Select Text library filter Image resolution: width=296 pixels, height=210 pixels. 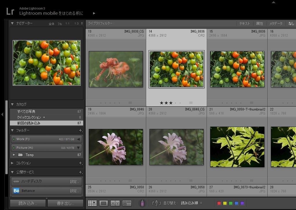coord(245,24)
